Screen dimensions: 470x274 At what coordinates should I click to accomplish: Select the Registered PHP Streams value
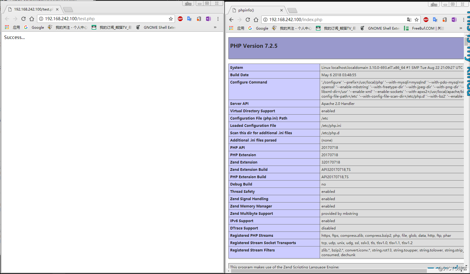point(386,235)
